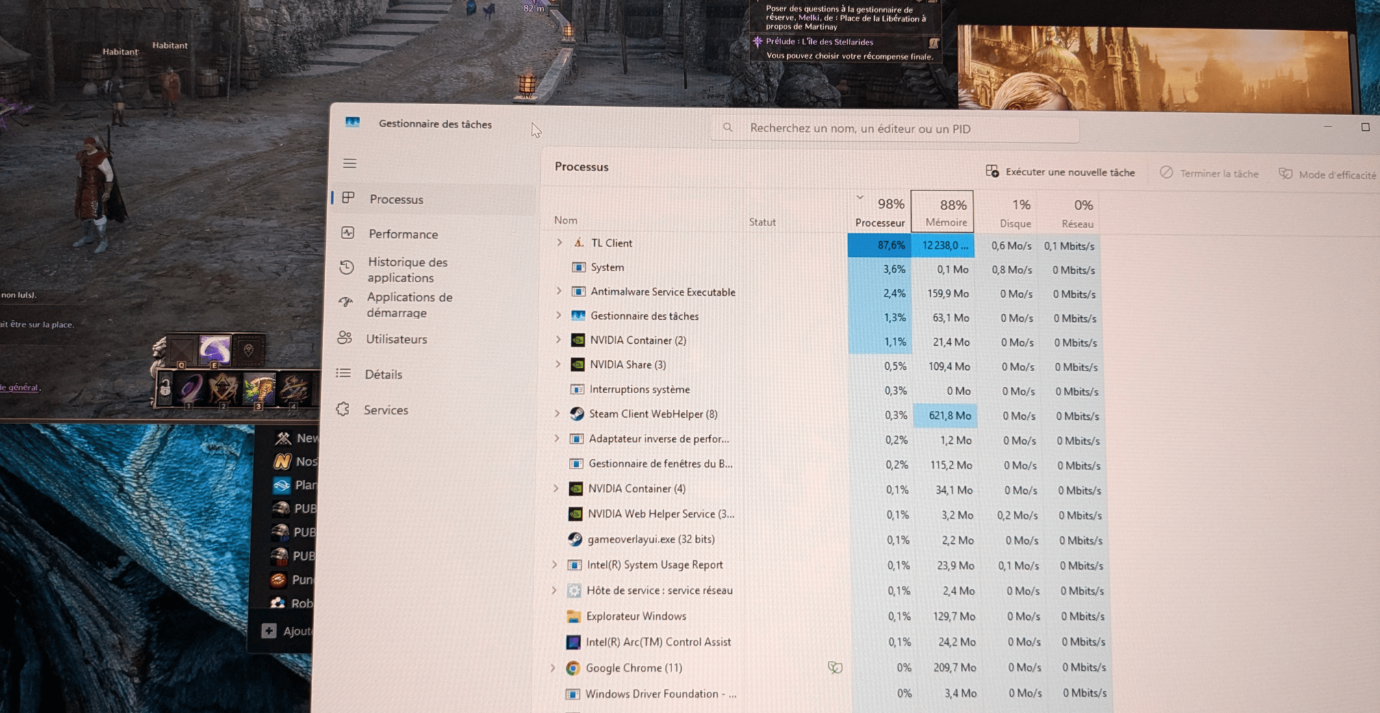Sort processes by the Processeur column
Screen dimensions: 1380x713
(x=880, y=212)
